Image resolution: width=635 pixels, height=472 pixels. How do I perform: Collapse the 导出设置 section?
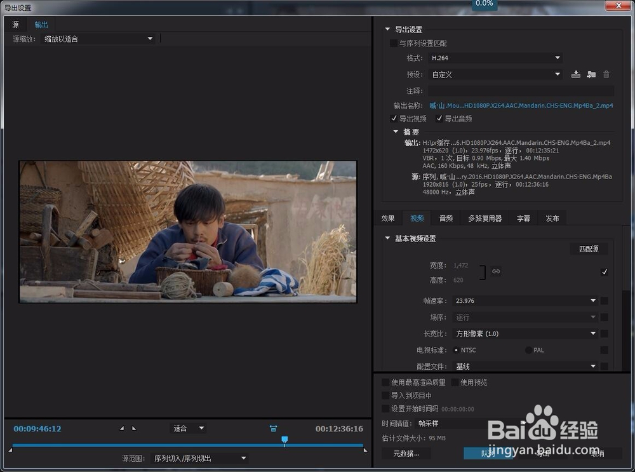387,29
